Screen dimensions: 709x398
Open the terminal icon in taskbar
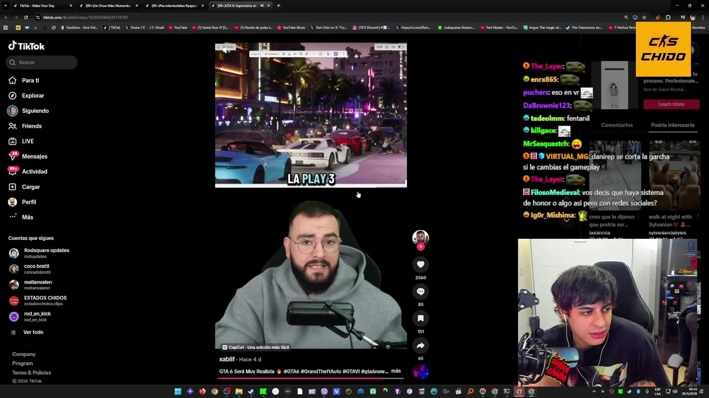pos(507,391)
